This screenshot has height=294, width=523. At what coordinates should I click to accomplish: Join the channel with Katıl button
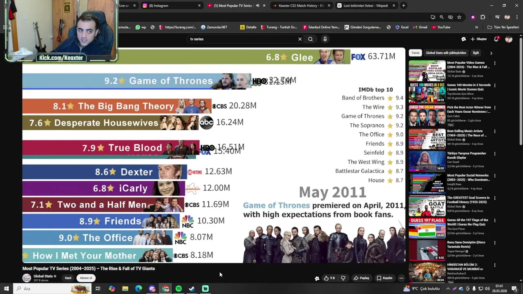point(68,278)
